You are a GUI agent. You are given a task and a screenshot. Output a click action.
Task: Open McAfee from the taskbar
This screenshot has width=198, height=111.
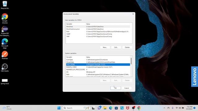tap(128, 108)
